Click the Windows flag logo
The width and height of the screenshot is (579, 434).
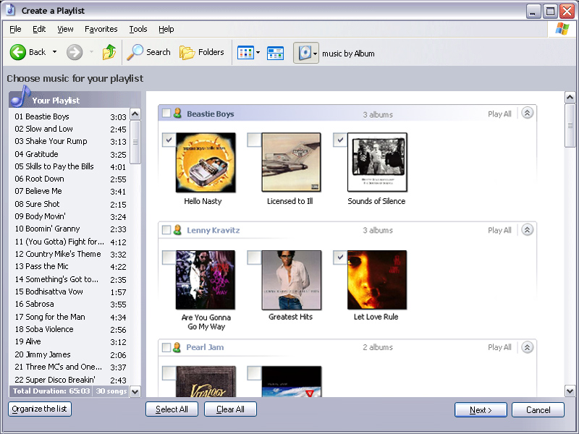[562, 29]
